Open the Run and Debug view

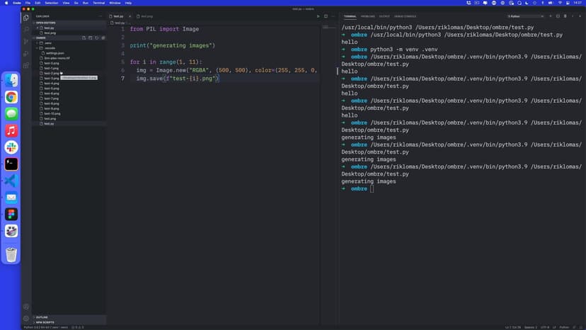26,52
